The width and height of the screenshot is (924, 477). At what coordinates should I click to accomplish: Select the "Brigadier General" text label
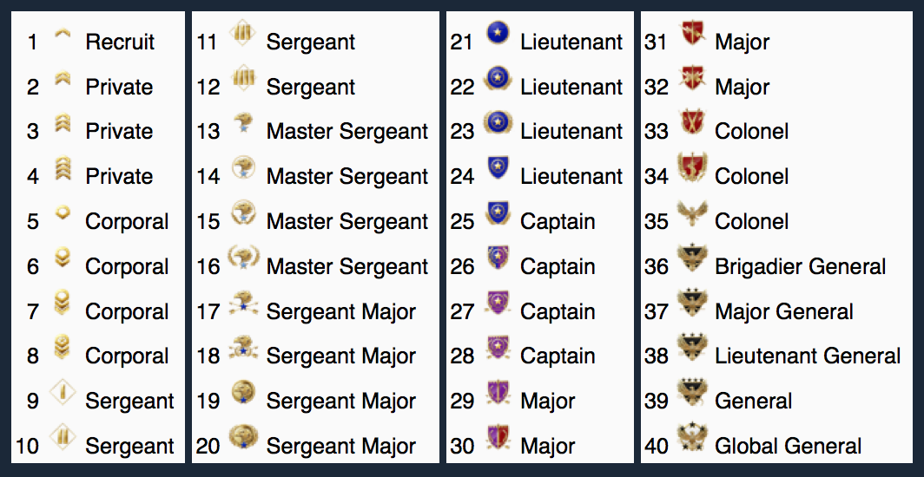(800, 266)
